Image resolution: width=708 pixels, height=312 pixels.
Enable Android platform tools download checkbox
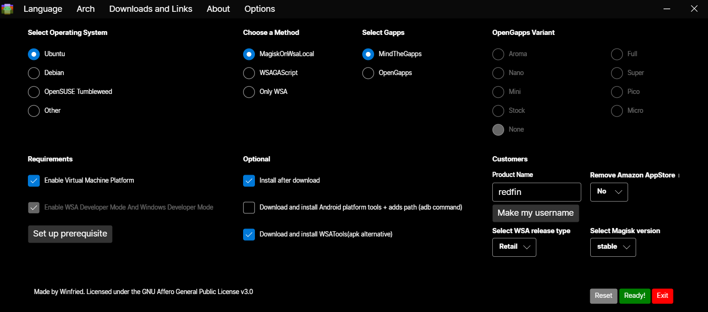[x=249, y=208]
